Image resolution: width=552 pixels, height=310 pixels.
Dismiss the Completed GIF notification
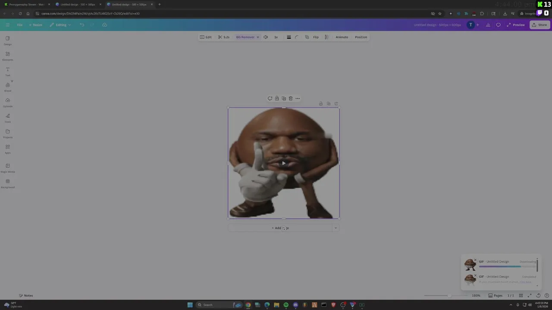tap(475, 275)
